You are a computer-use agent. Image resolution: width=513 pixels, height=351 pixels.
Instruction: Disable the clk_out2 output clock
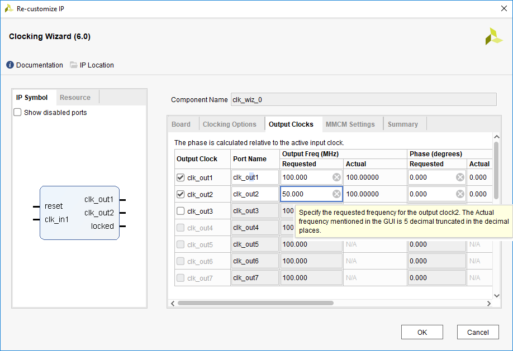pos(180,194)
